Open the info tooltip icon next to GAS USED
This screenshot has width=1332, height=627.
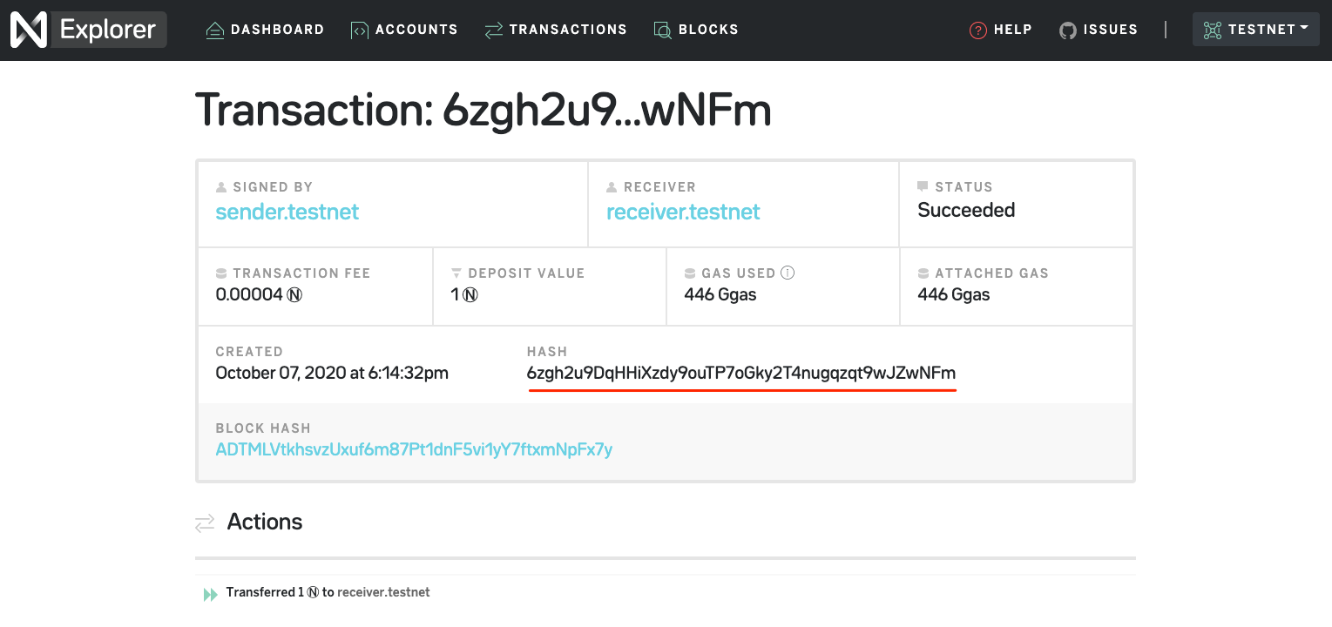coord(788,273)
